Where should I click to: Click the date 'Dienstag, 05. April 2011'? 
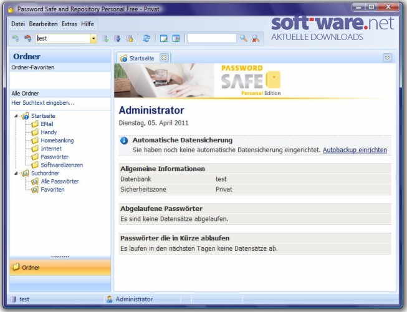pyautogui.click(x=153, y=123)
